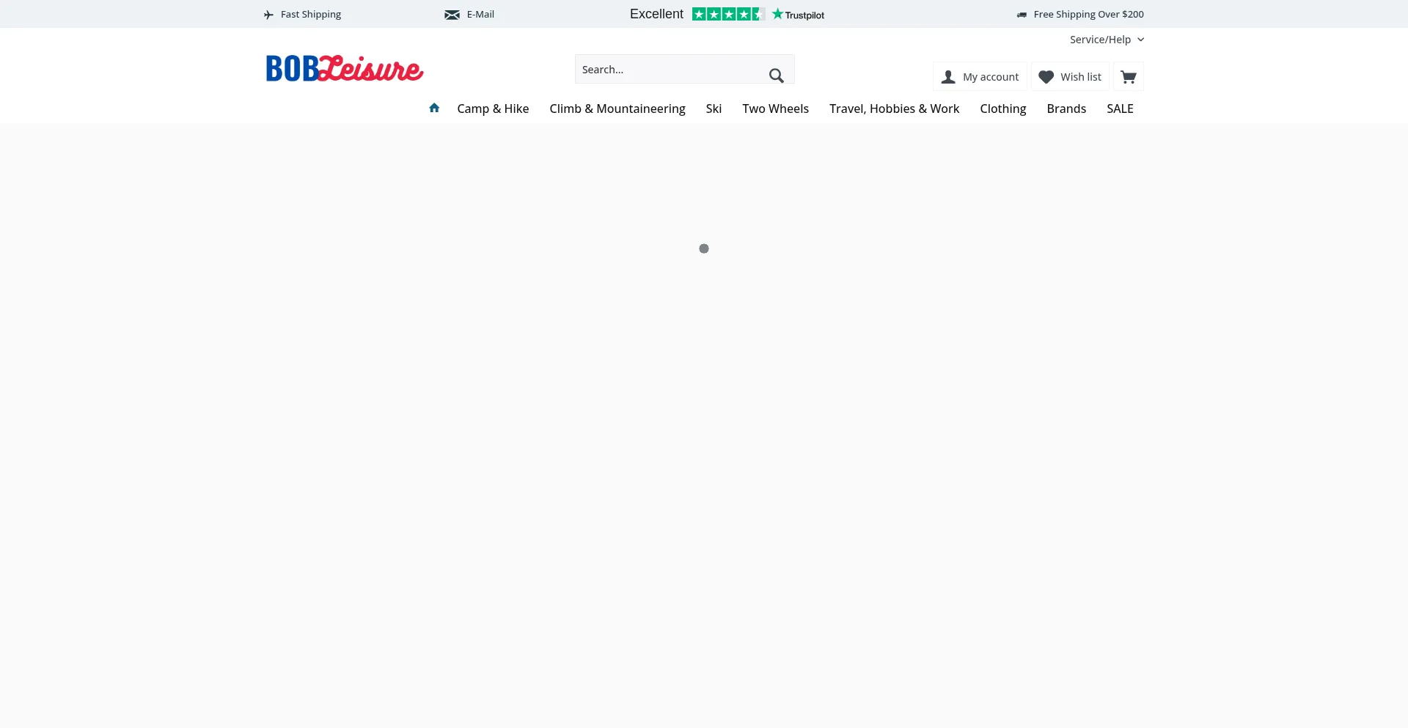Open Travel, Hobbies & Work category
Viewport: 1408px width, 728px height.
click(894, 109)
